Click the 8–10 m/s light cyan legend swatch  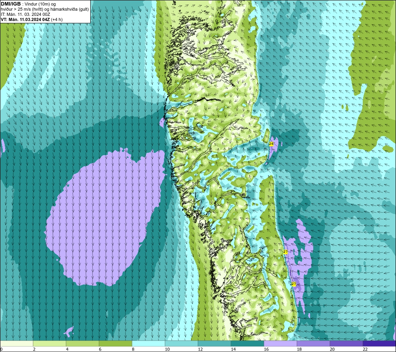pyautogui.click(x=148, y=343)
